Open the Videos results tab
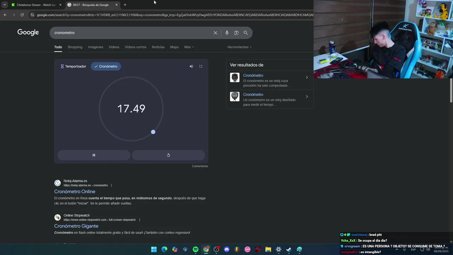The height and width of the screenshot is (255, 453). point(114,47)
